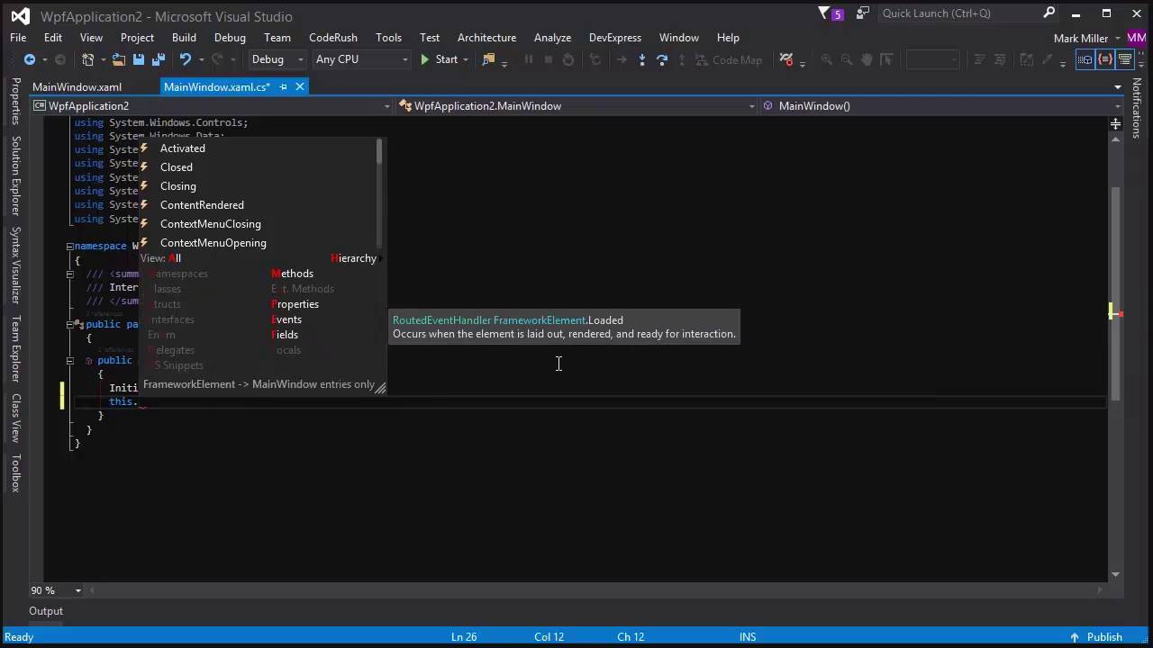Image resolution: width=1153 pixels, height=648 pixels.
Task: Click the Open File folder icon
Action: [118, 59]
